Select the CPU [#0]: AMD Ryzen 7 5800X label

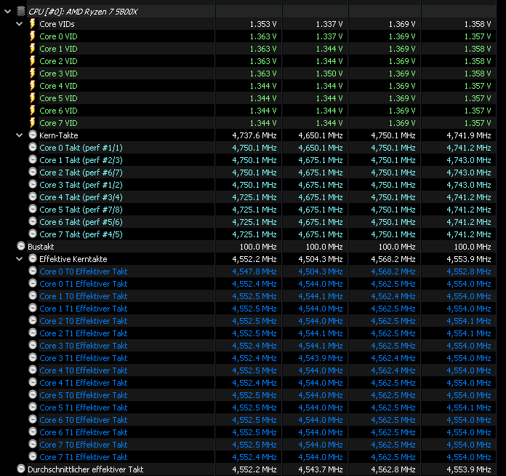pos(83,12)
